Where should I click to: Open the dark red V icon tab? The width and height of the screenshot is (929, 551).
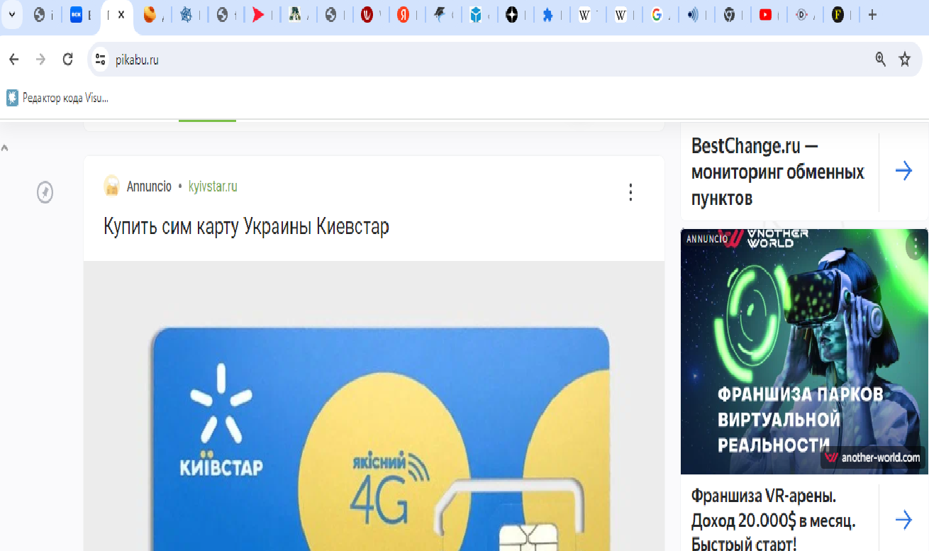367,15
